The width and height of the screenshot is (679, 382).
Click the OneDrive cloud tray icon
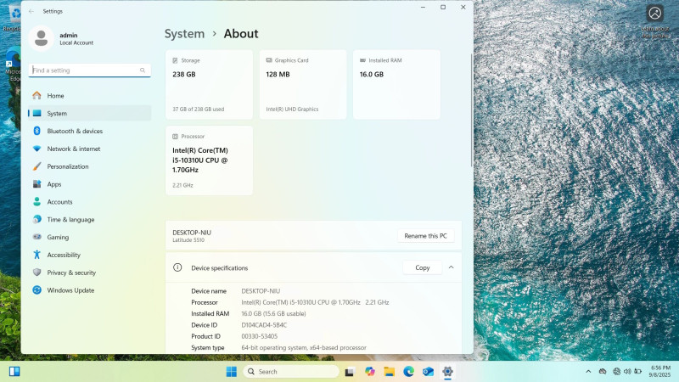click(603, 372)
